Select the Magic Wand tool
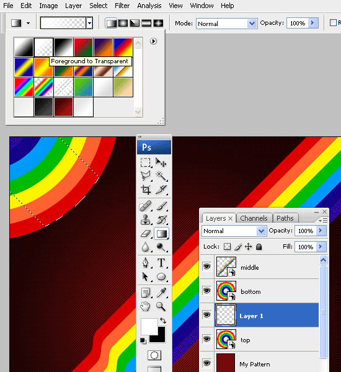The image size is (341, 372). tap(161, 176)
